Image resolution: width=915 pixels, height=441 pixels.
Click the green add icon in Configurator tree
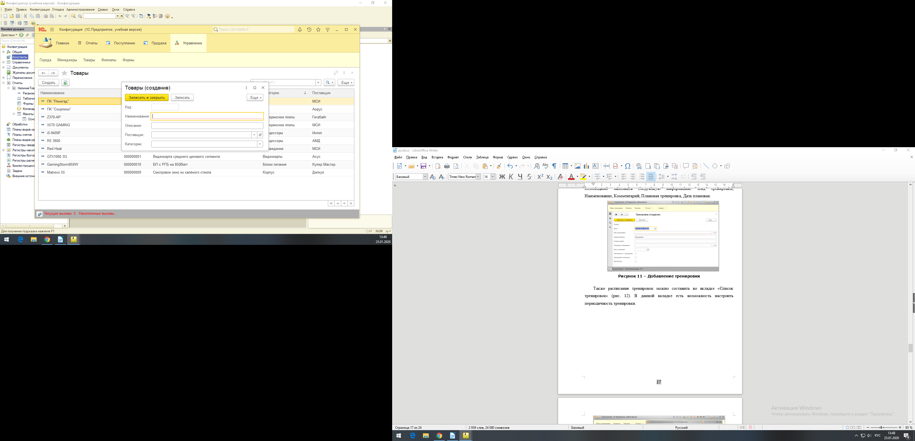coord(21,35)
